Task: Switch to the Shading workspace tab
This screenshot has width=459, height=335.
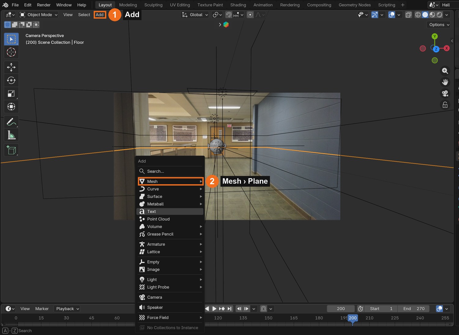Action: tap(238, 5)
